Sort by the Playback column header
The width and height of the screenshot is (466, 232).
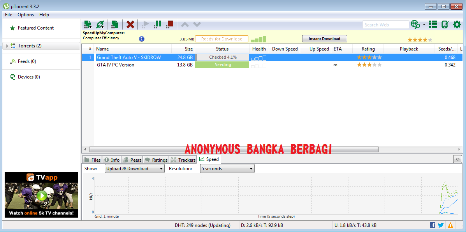pos(409,49)
